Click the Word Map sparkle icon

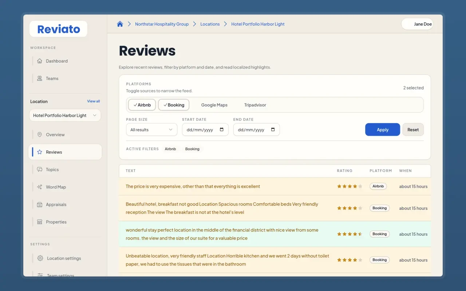pyautogui.click(x=40, y=187)
